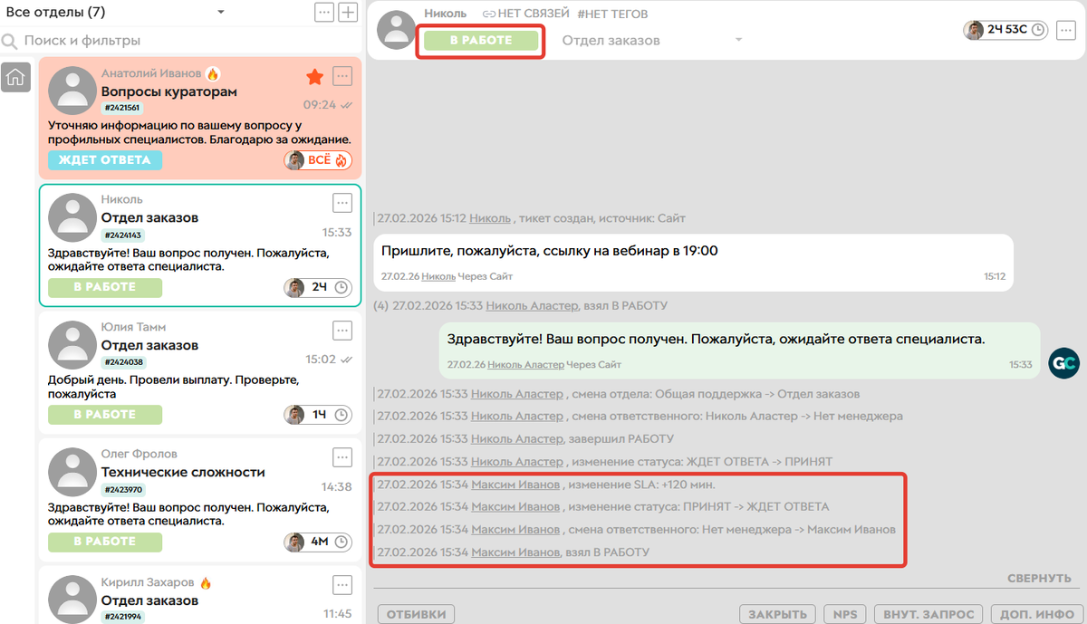Open the Отдел заказов dropdown in header
This screenshot has height=624, width=1087.
[x=652, y=41]
